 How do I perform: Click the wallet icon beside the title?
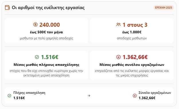click(x=7, y=8)
